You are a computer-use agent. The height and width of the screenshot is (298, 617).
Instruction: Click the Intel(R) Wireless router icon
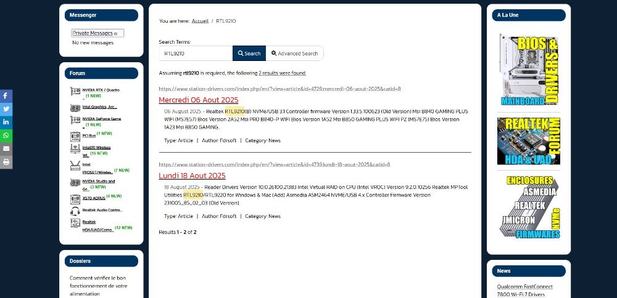click(x=75, y=148)
